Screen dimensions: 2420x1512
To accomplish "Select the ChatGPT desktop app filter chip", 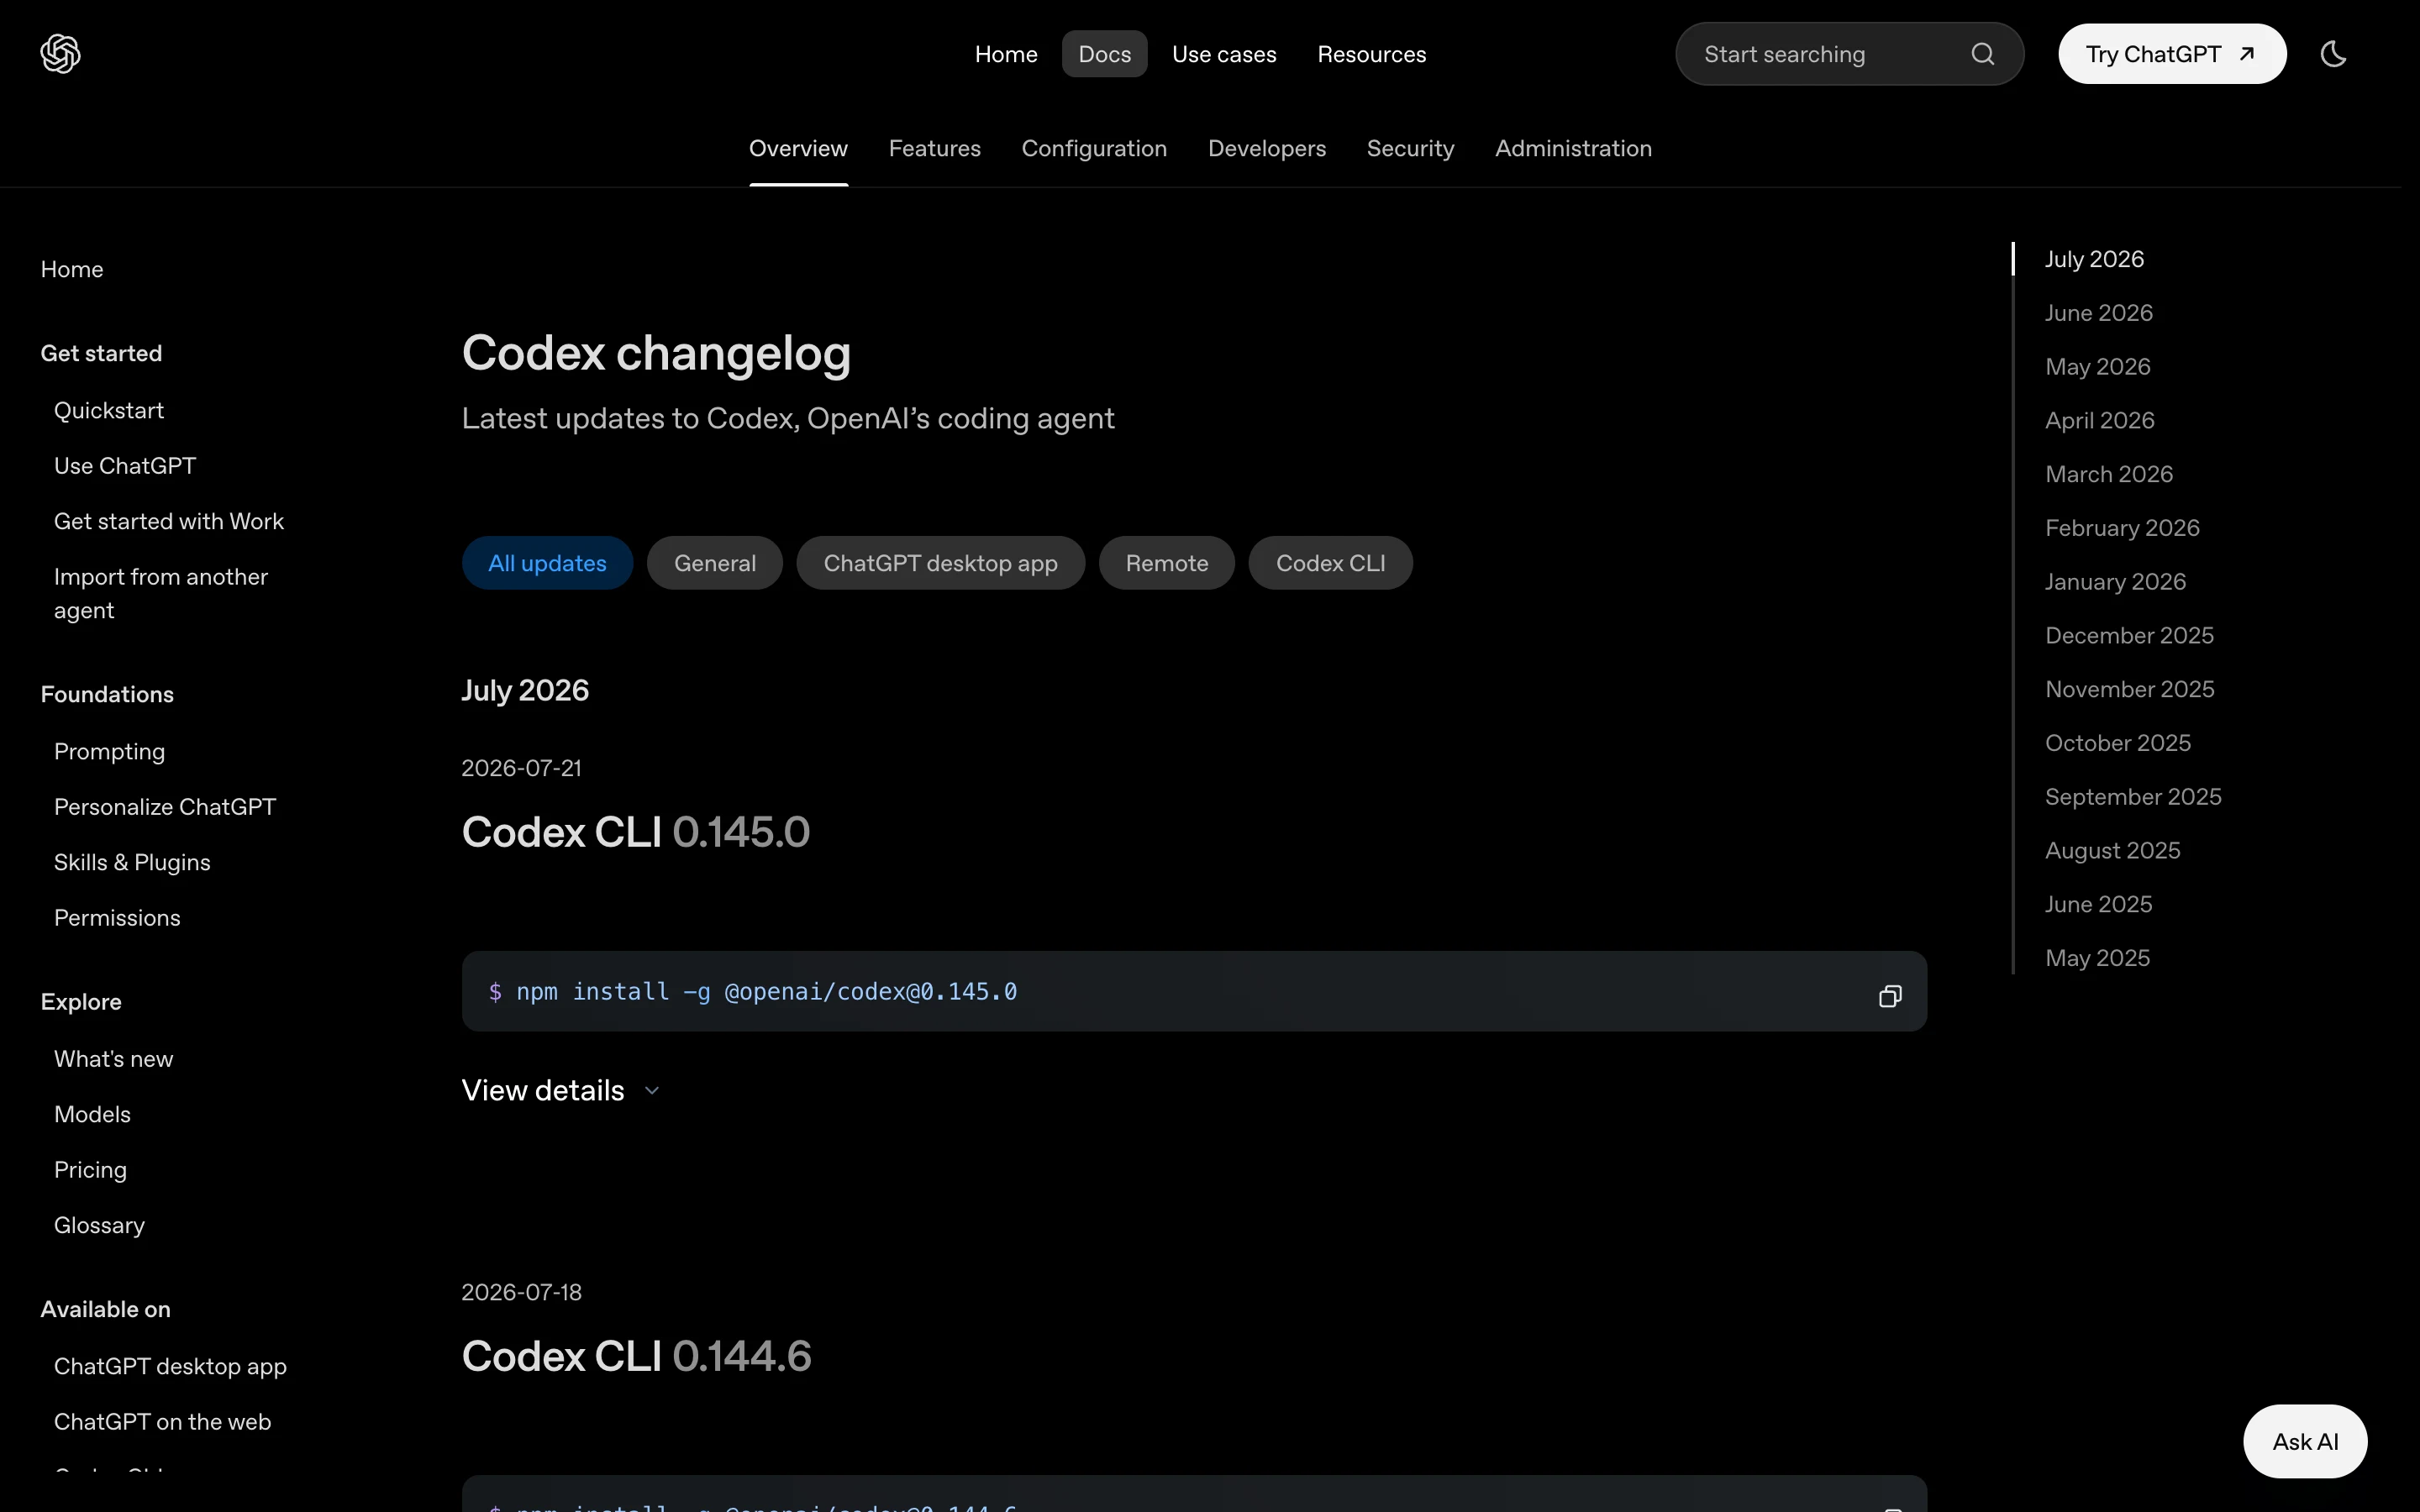I will (940, 563).
